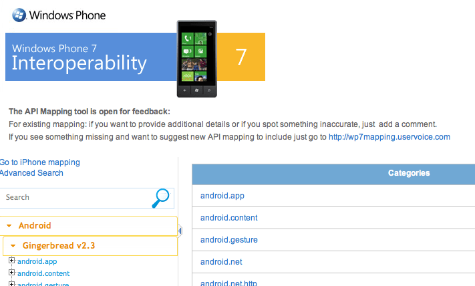This screenshot has width=475, height=286.
Task: Click the Windows Phone 7 Interoperability banner
Action: [x=91, y=57]
